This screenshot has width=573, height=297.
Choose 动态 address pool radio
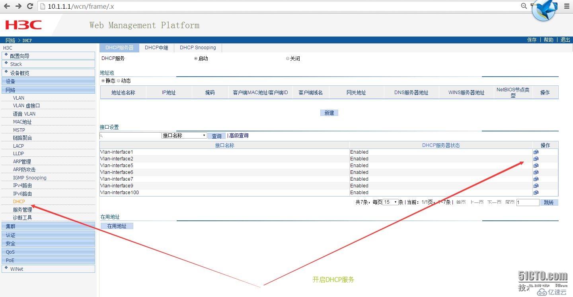[119, 81]
